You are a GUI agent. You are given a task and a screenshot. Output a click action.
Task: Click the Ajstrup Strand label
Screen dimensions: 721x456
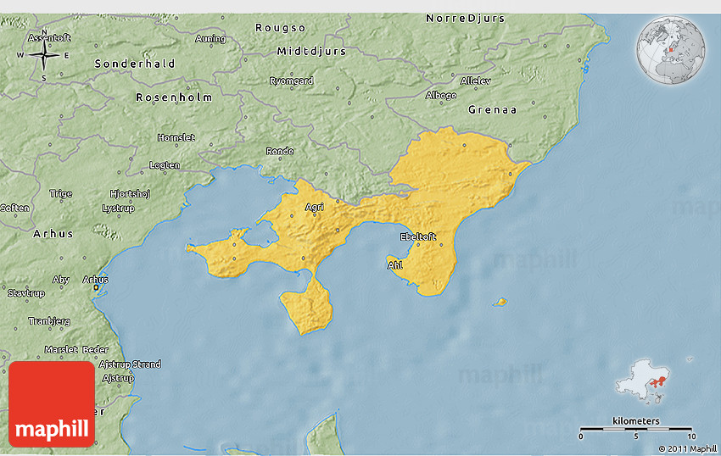130,364
